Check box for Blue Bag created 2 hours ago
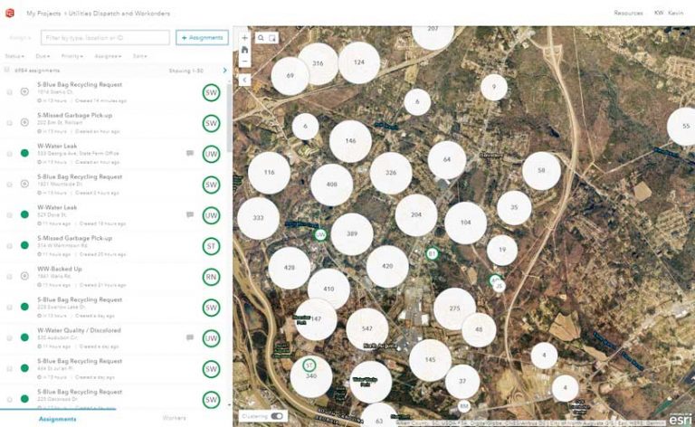Viewport: 695px width, 427px height. (x=9, y=185)
